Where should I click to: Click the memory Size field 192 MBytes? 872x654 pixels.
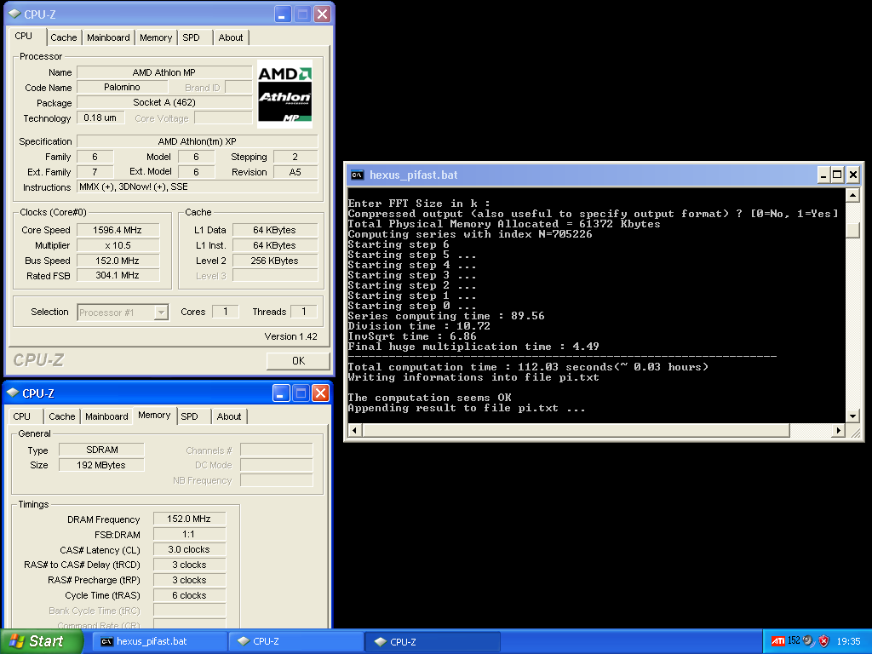(x=102, y=465)
